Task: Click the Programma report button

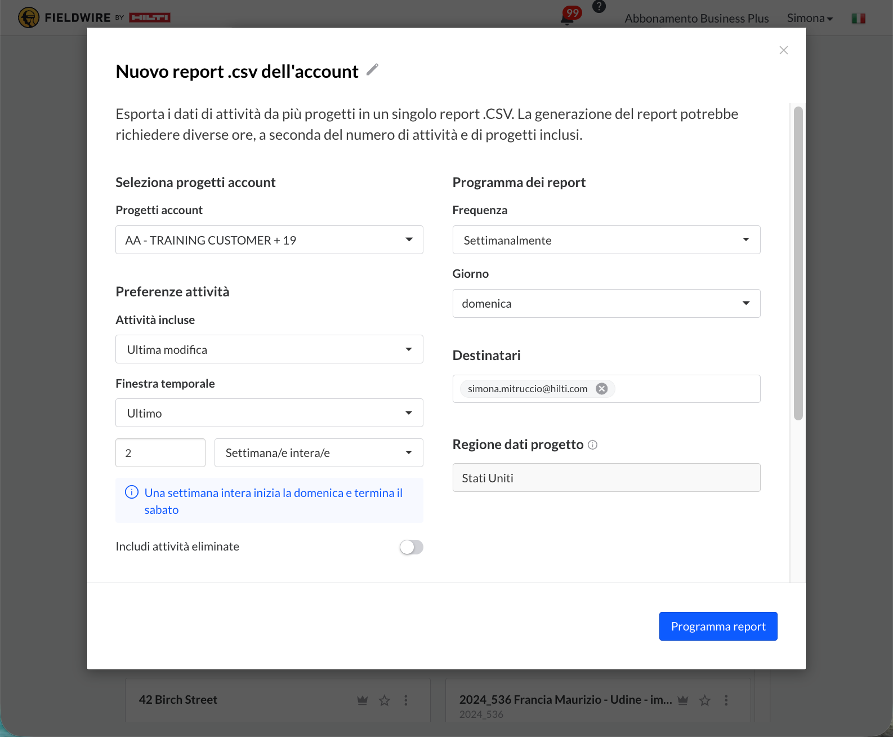Action: click(718, 627)
